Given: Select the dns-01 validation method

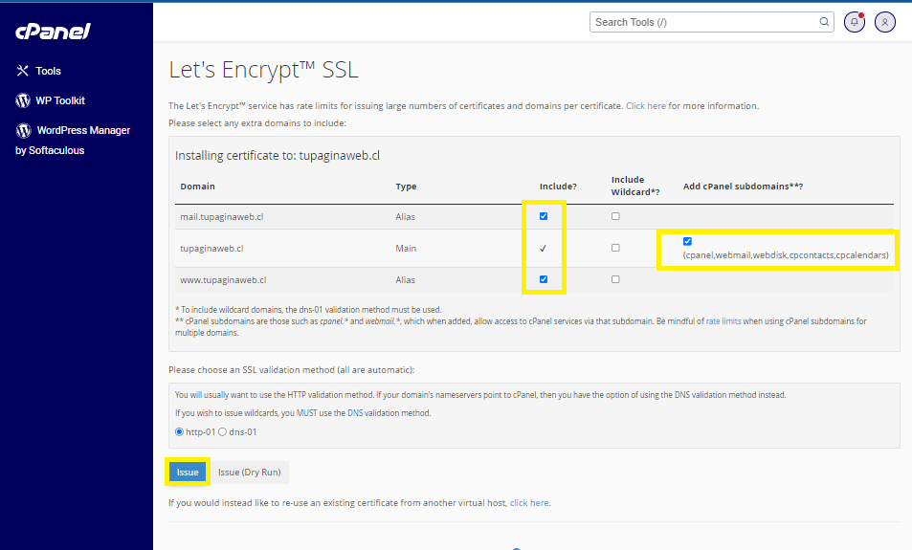Looking at the screenshot, I should pyautogui.click(x=223, y=431).
